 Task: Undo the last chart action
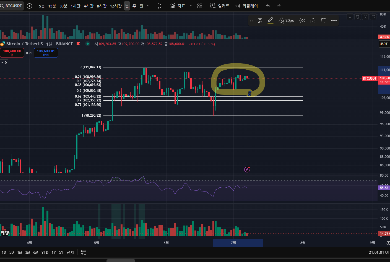(x=268, y=6)
